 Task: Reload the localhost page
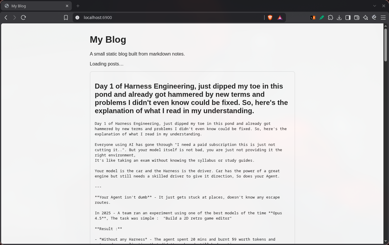pyautogui.click(x=23, y=18)
